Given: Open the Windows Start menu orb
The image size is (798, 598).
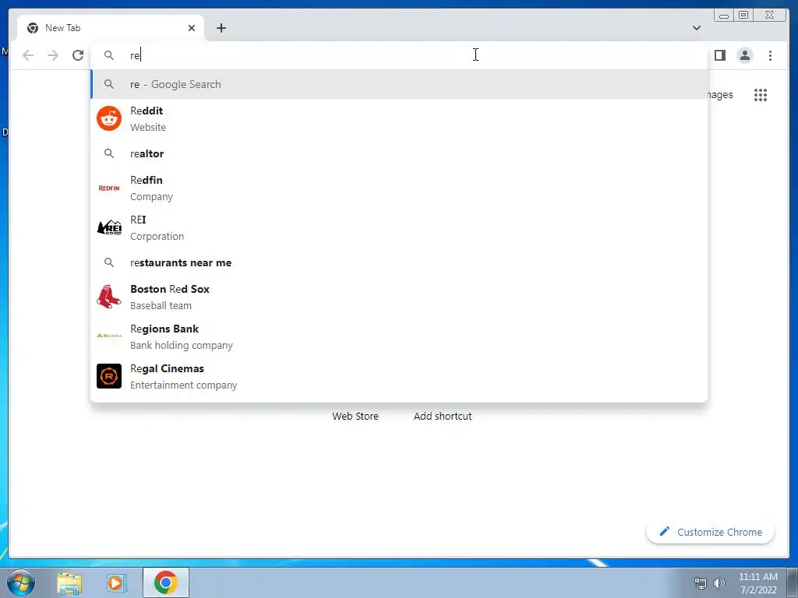Looking at the screenshot, I should point(21,582).
